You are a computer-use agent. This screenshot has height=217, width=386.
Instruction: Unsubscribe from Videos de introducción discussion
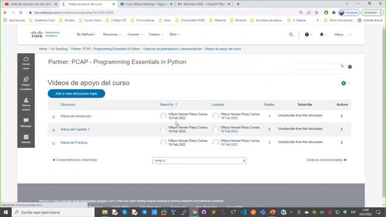coord(300,115)
